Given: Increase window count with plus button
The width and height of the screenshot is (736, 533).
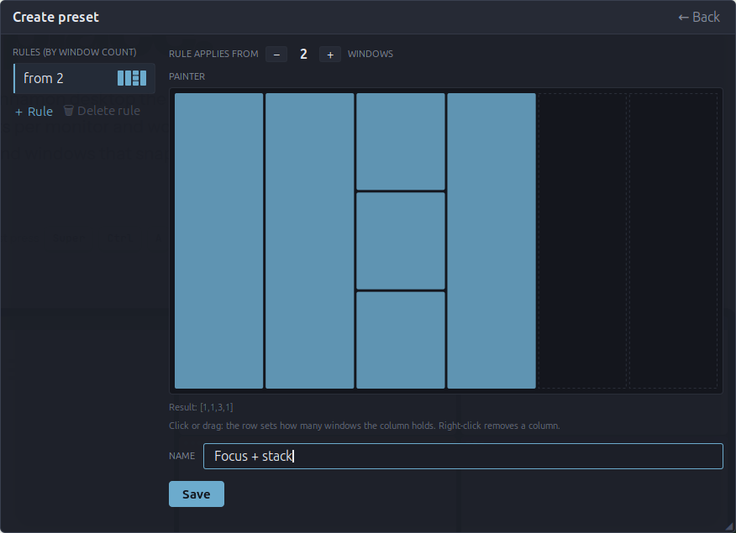Looking at the screenshot, I should (x=330, y=55).
